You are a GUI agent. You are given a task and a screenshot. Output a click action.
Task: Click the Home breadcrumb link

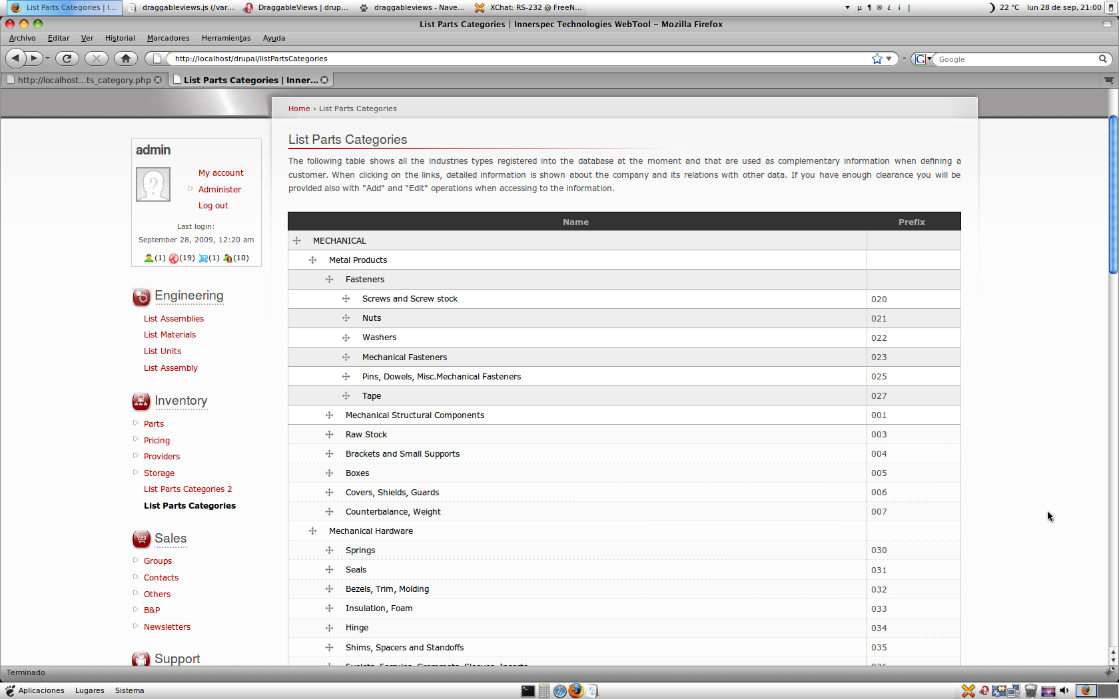(299, 109)
